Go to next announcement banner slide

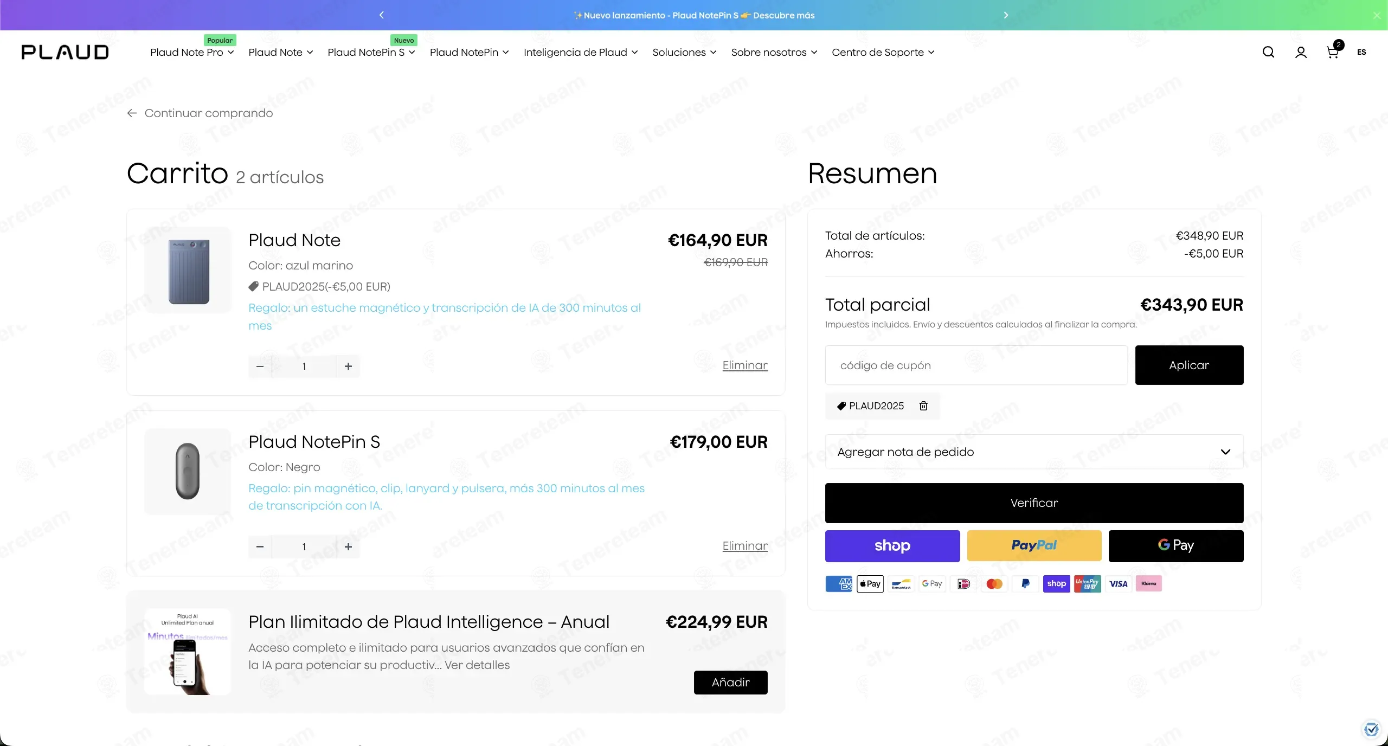point(1006,15)
